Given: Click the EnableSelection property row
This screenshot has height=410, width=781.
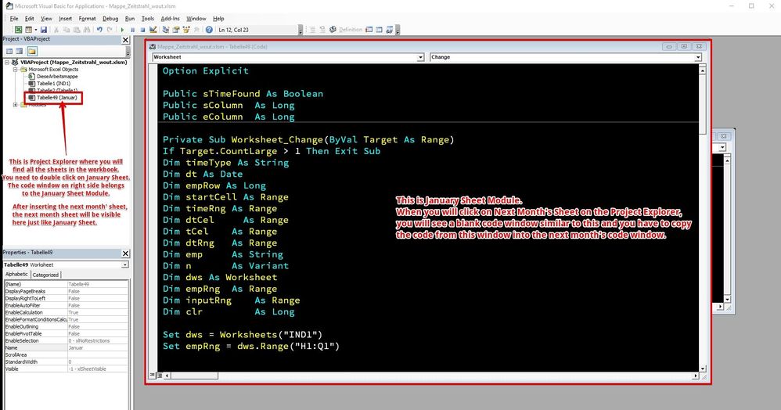Looking at the screenshot, I should coord(67,340).
